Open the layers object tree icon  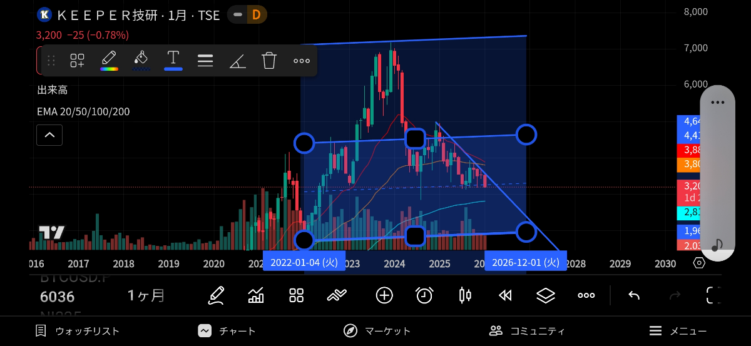[x=546, y=295]
